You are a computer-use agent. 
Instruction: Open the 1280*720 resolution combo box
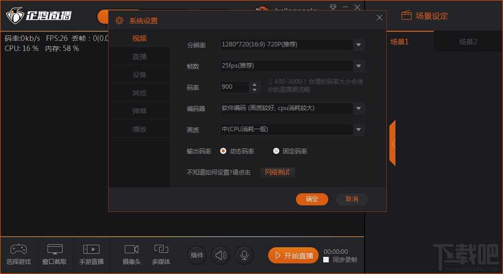pos(292,45)
